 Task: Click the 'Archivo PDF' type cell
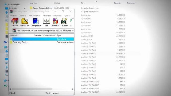(87, 39)
